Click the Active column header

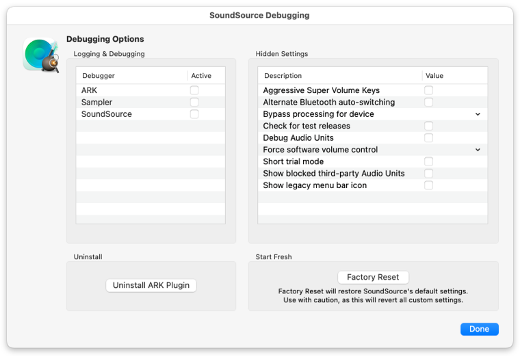(206, 76)
